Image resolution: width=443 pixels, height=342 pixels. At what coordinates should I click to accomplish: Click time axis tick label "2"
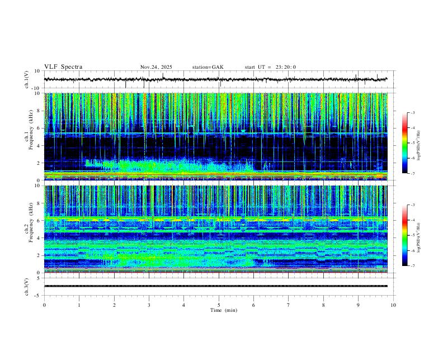pos(114,305)
